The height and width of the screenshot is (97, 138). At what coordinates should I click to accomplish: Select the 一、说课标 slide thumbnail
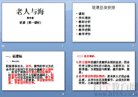pyautogui.click(x=33, y=71)
